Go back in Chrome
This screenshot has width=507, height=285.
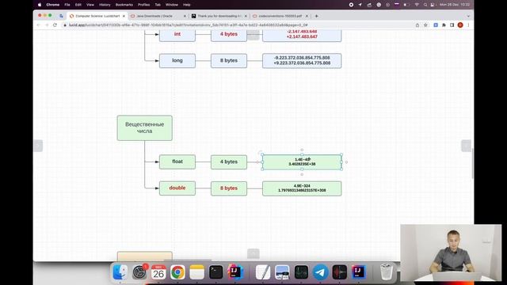click(x=39, y=25)
